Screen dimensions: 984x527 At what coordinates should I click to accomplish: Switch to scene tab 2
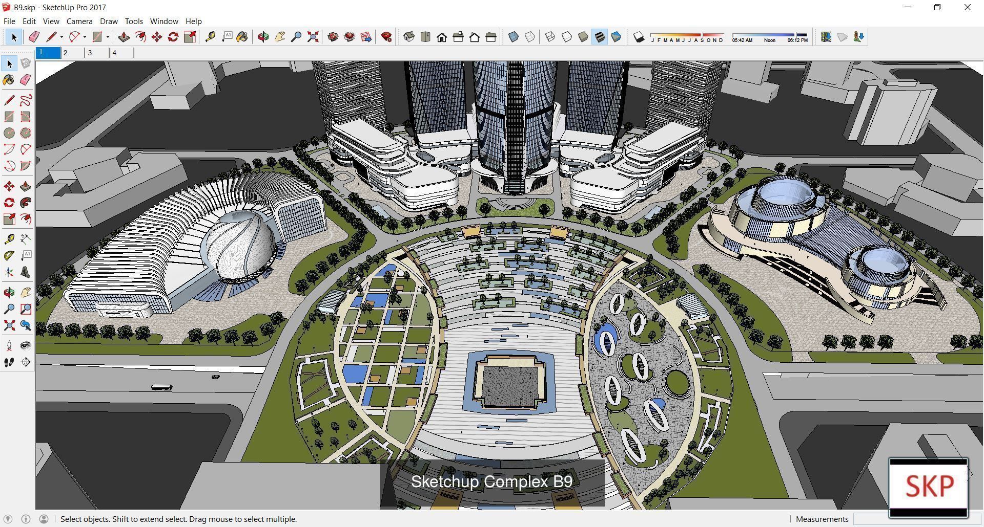[x=72, y=53]
